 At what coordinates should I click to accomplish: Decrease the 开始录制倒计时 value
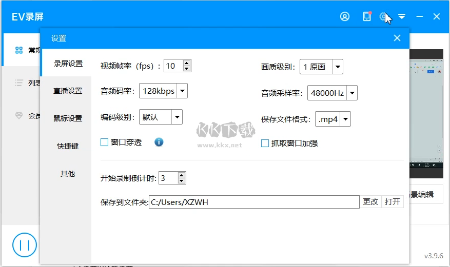click(x=181, y=181)
